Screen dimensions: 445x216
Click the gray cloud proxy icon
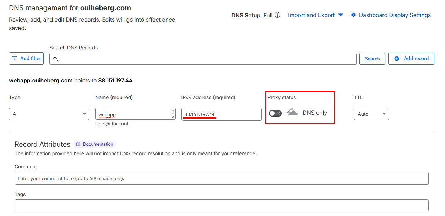(292, 113)
